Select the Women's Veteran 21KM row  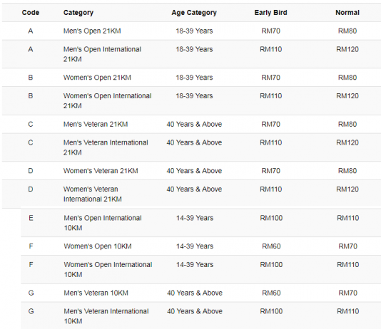pos(191,171)
